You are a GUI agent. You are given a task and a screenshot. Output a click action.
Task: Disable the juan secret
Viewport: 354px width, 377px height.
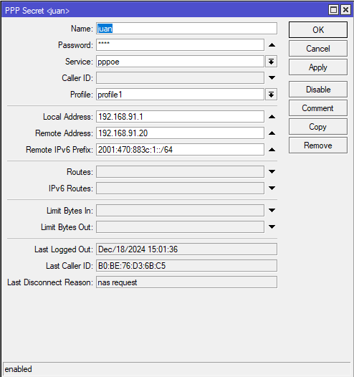click(x=318, y=90)
